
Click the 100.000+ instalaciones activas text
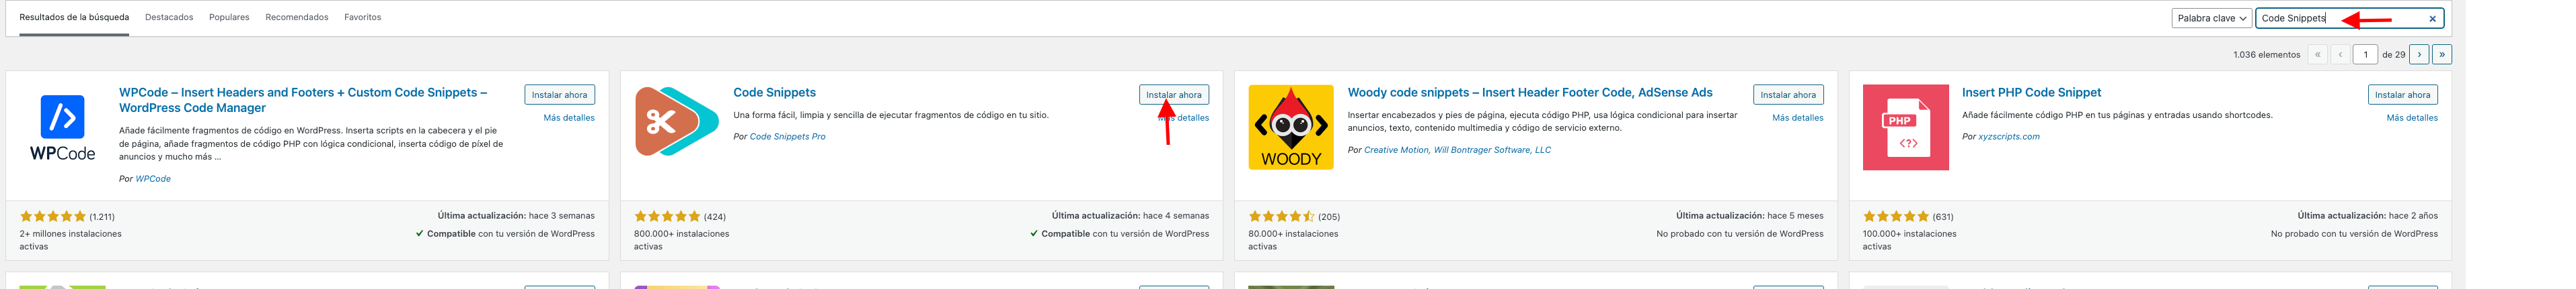click(x=1909, y=240)
